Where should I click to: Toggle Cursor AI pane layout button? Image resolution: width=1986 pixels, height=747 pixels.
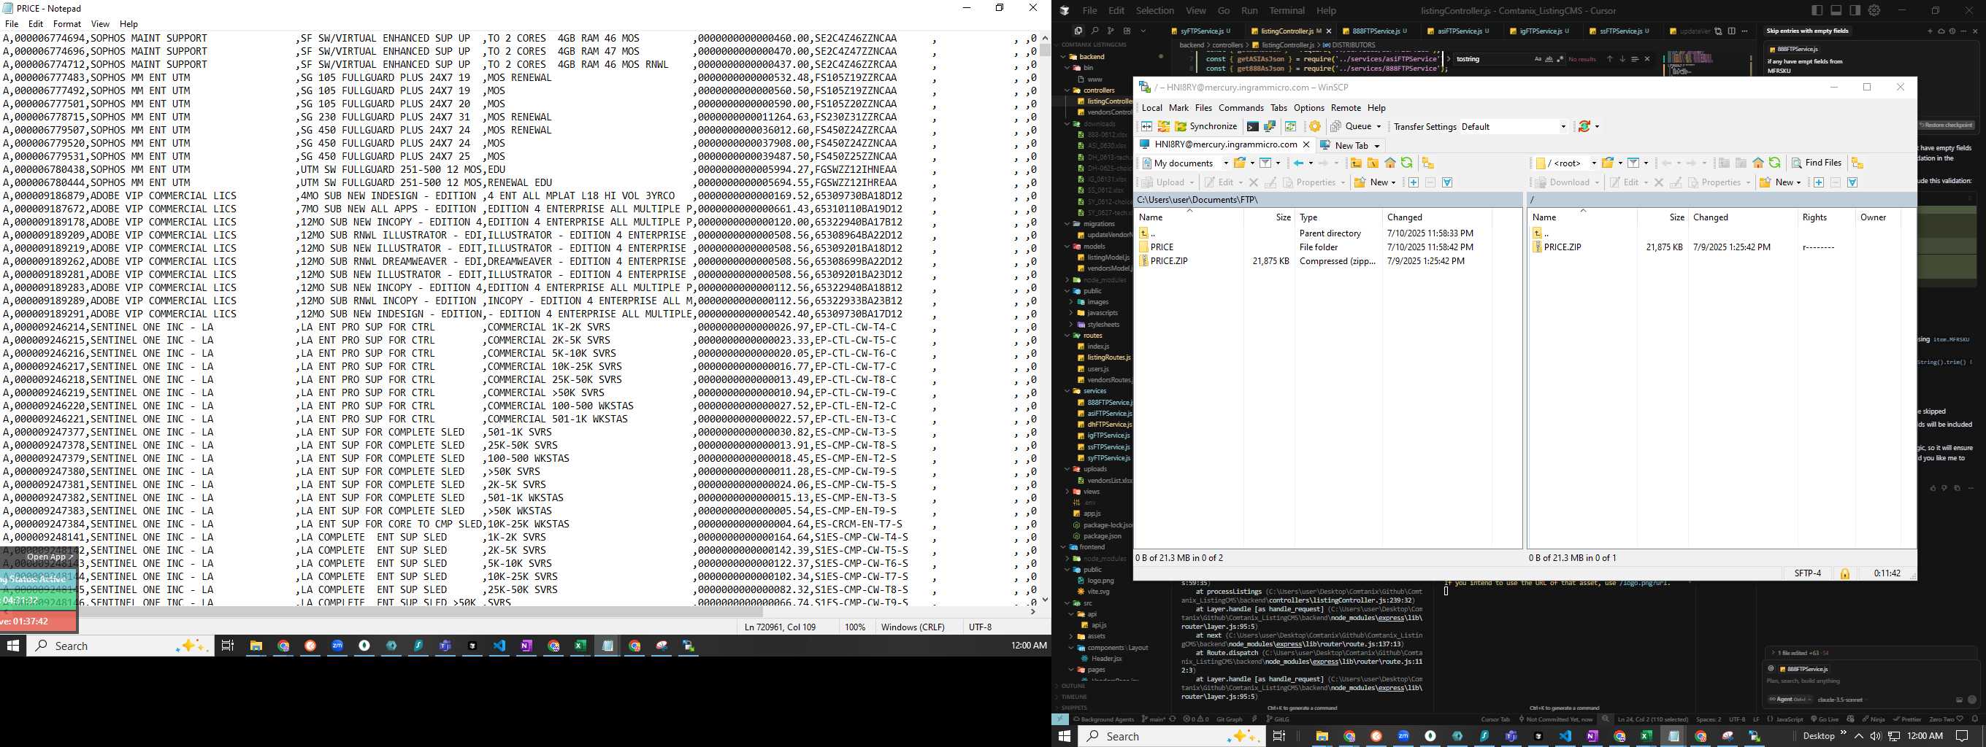(1855, 10)
